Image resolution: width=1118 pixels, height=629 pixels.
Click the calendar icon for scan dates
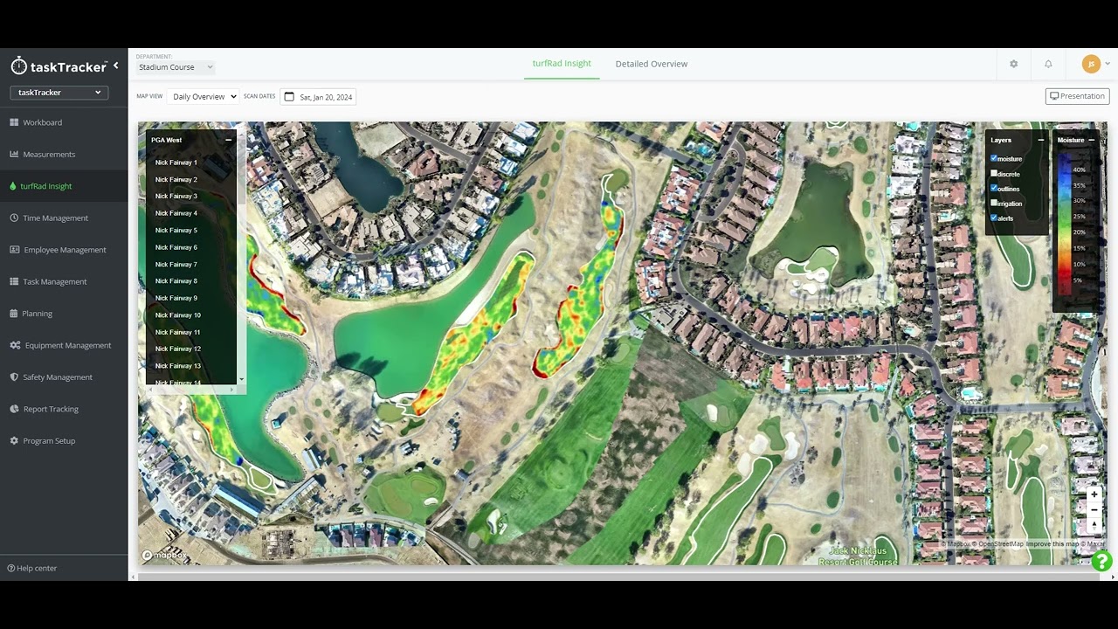289,97
